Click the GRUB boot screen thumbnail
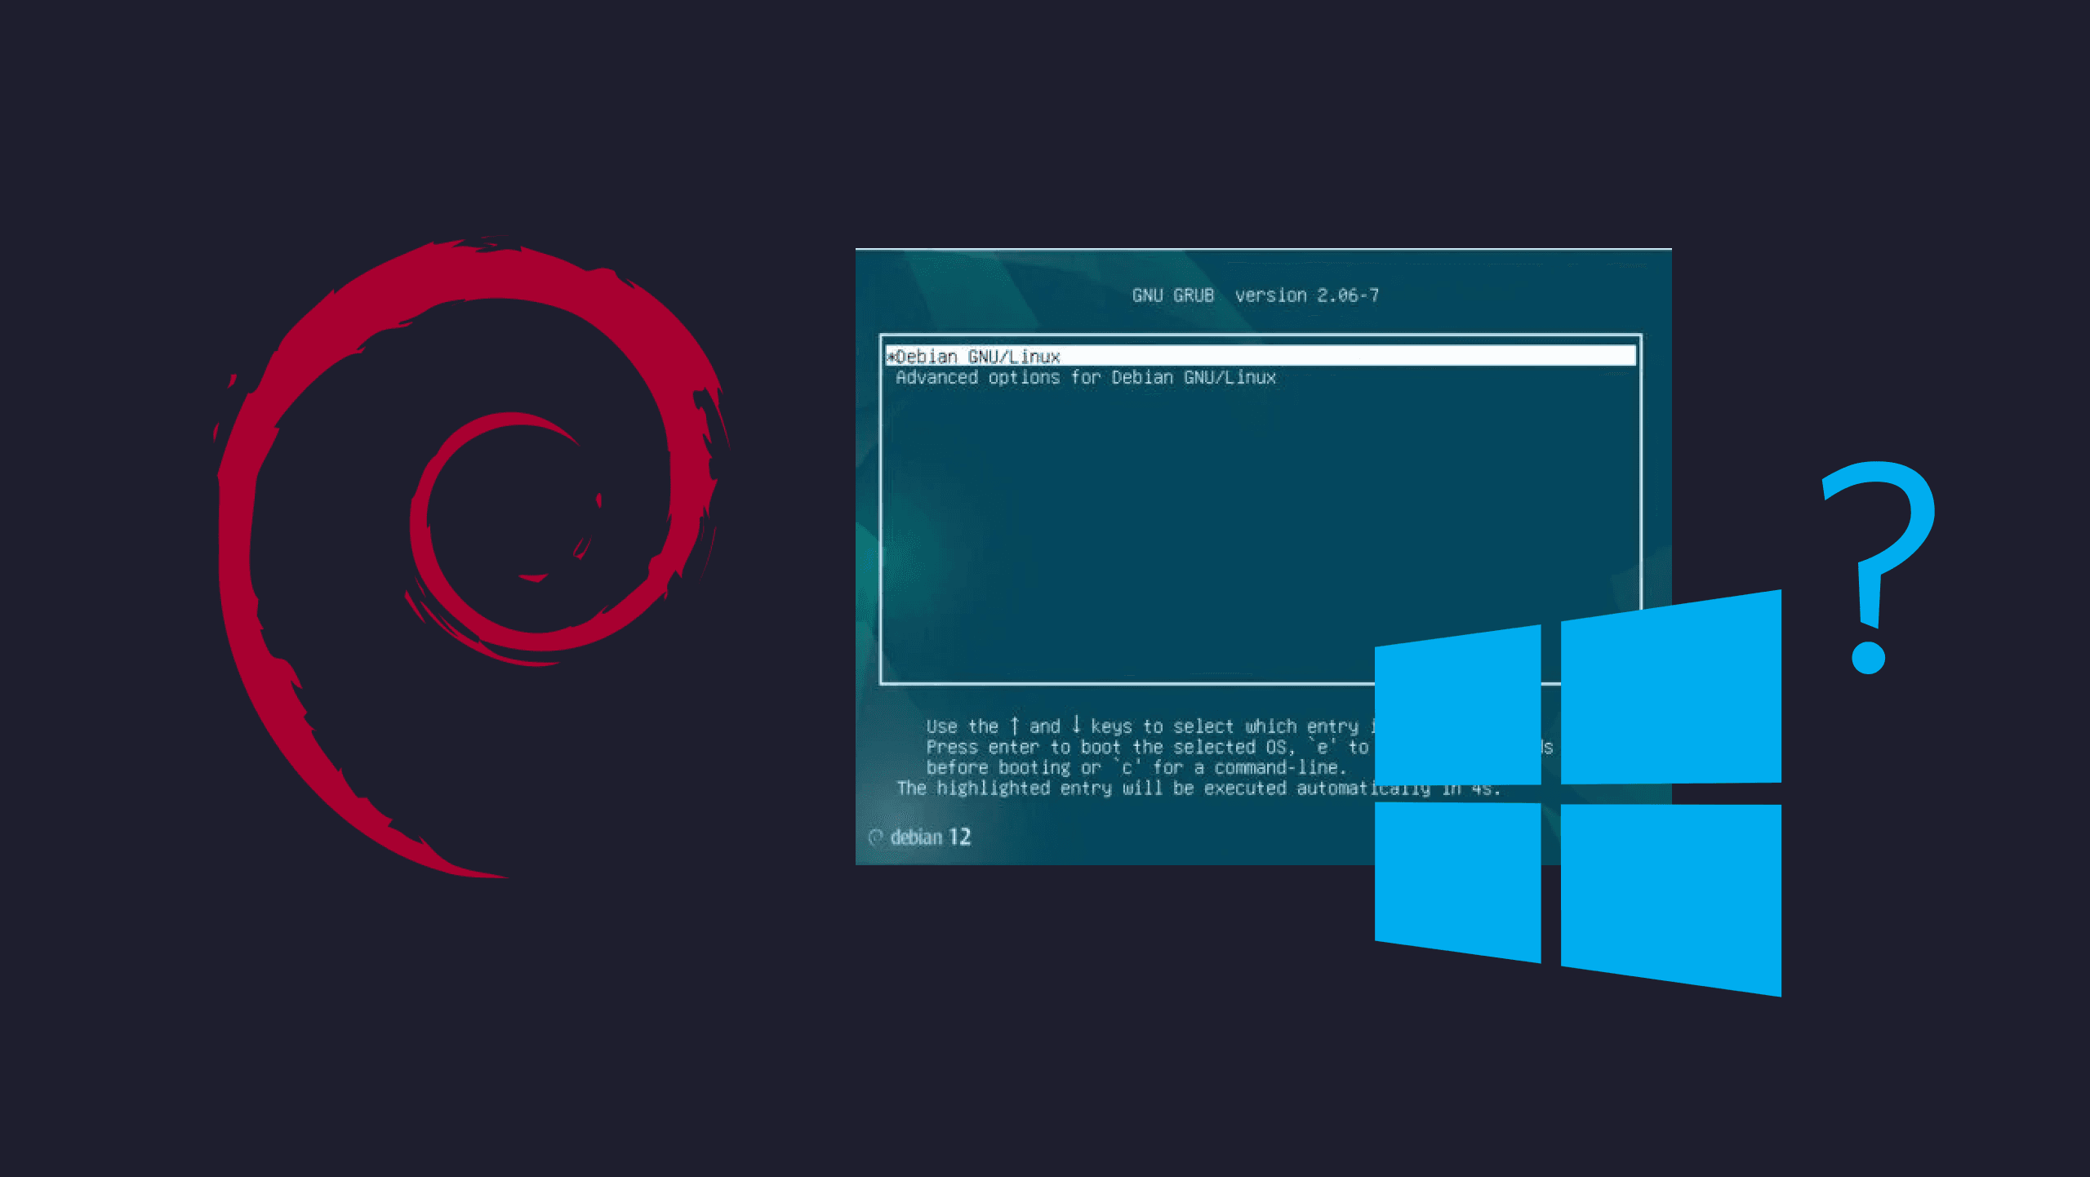This screenshot has height=1177, width=2090. point(1263,556)
